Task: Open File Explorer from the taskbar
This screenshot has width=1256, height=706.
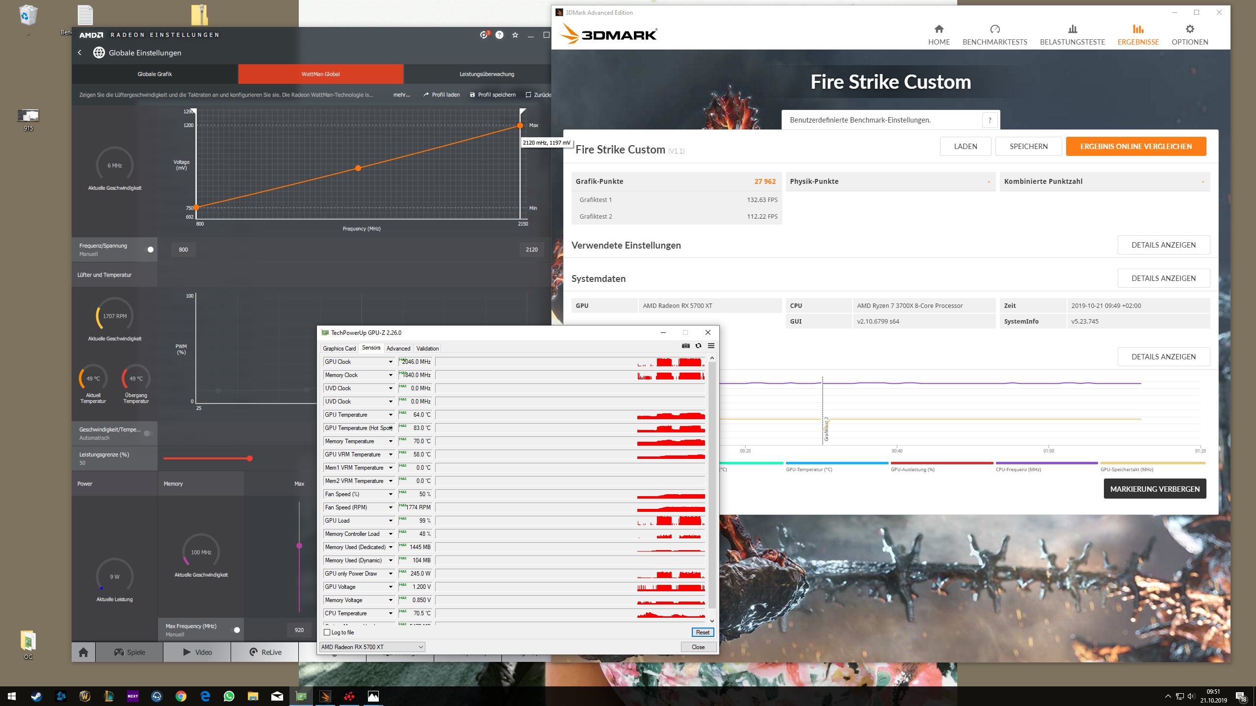Action: click(x=253, y=696)
